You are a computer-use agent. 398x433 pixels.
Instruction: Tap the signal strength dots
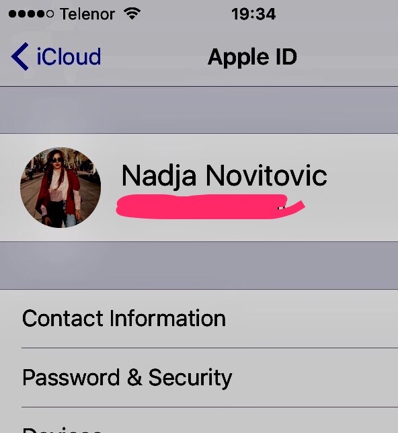[31, 14]
